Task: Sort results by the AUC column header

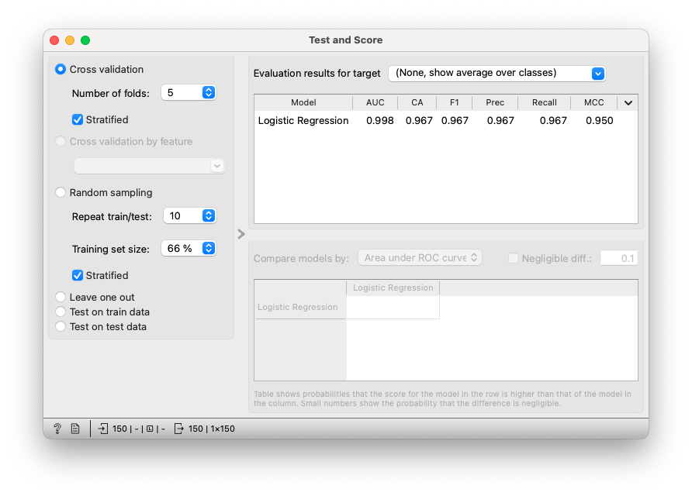Action: (375, 103)
